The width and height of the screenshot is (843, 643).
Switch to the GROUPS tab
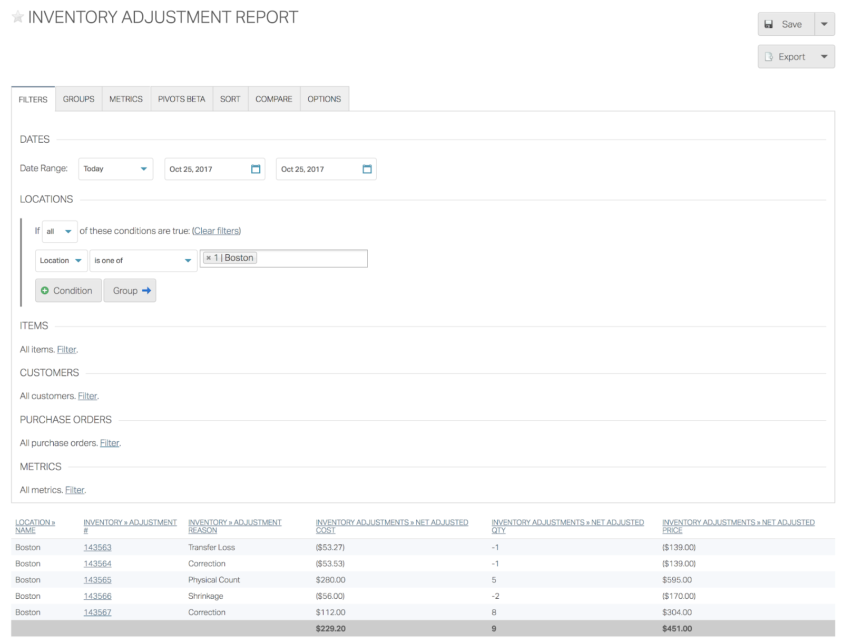(x=78, y=98)
